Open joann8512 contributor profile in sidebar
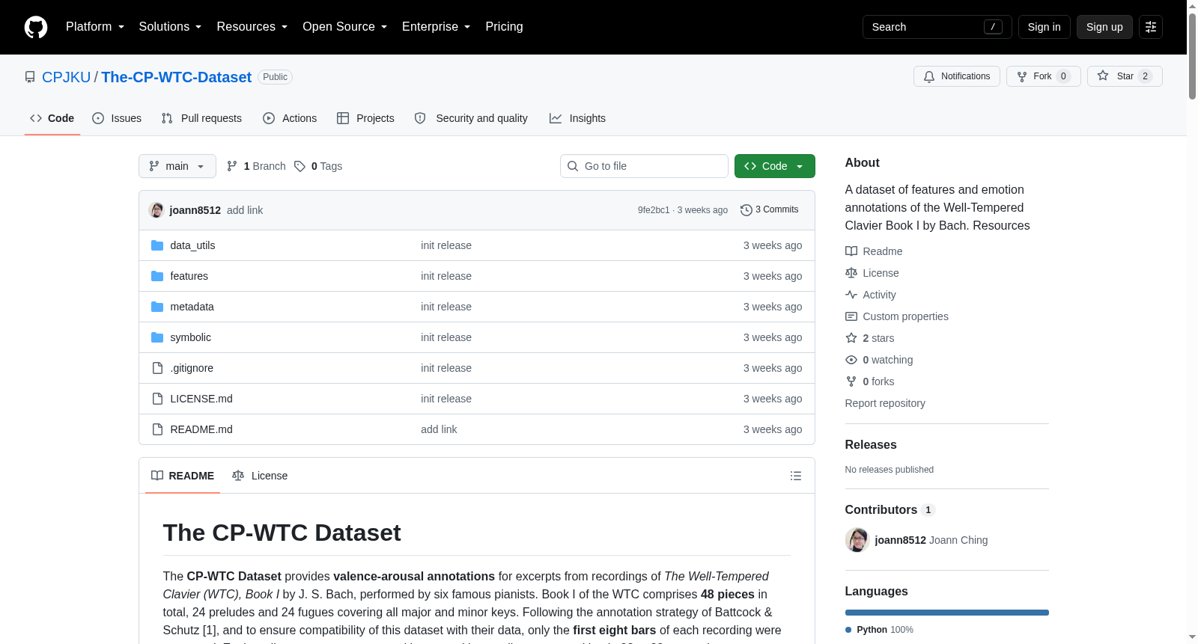 [x=900, y=540]
